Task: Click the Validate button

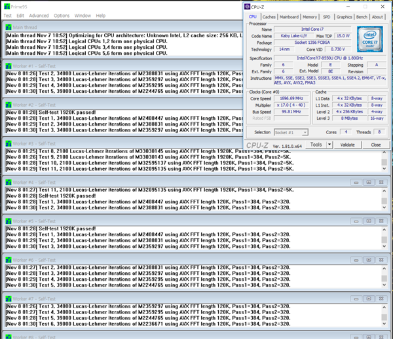Action: tap(347, 145)
